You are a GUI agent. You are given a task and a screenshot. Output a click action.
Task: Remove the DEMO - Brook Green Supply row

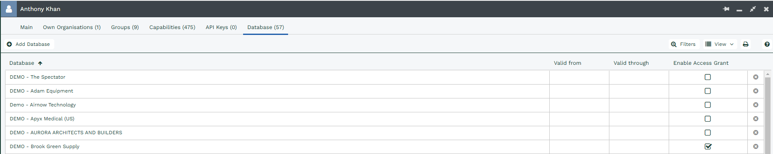click(x=756, y=146)
